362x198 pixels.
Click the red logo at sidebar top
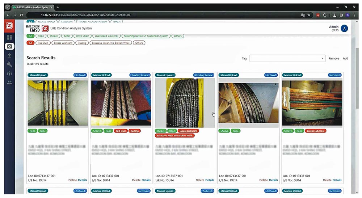[9, 25]
